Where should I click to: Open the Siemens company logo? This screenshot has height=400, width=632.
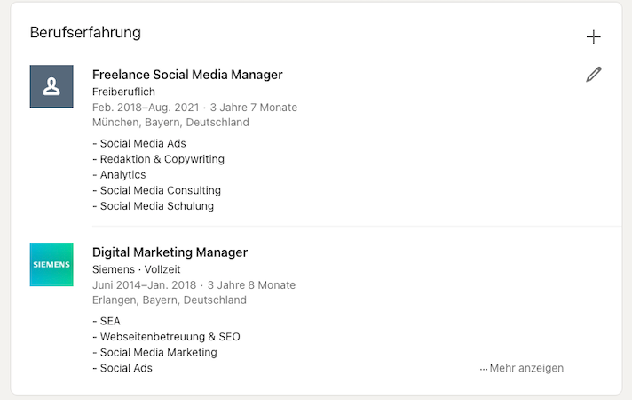point(51,264)
